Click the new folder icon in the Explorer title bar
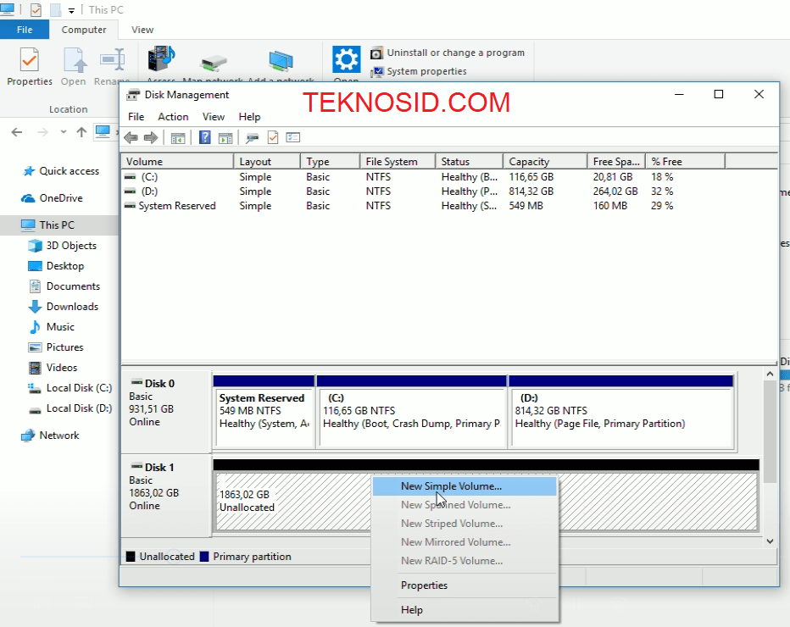The width and height of the screenshot is (790, 627). [x=55, y=9]
